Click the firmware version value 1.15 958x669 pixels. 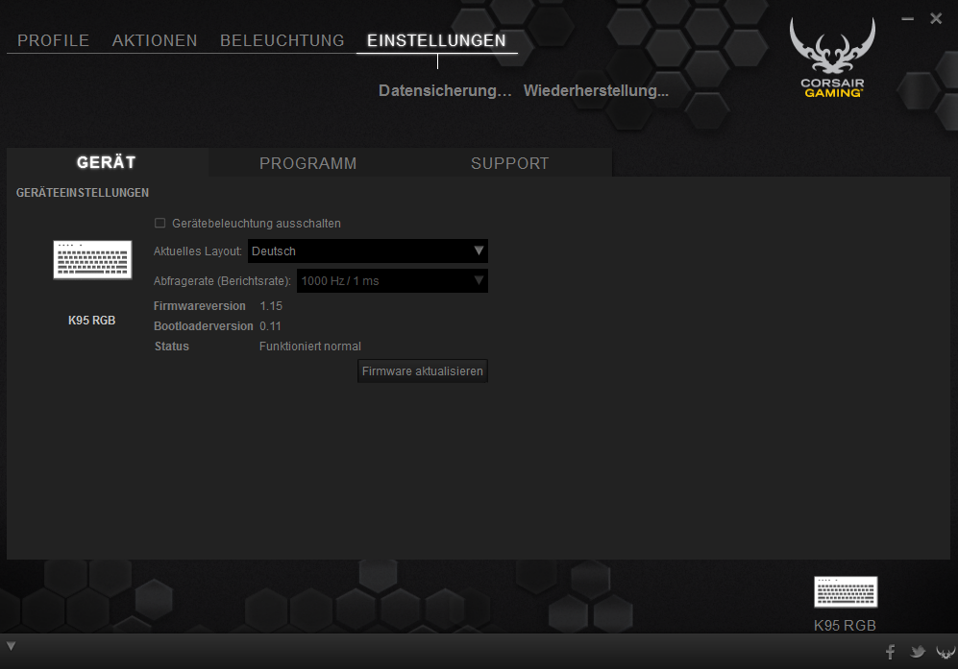pos(271,306)
